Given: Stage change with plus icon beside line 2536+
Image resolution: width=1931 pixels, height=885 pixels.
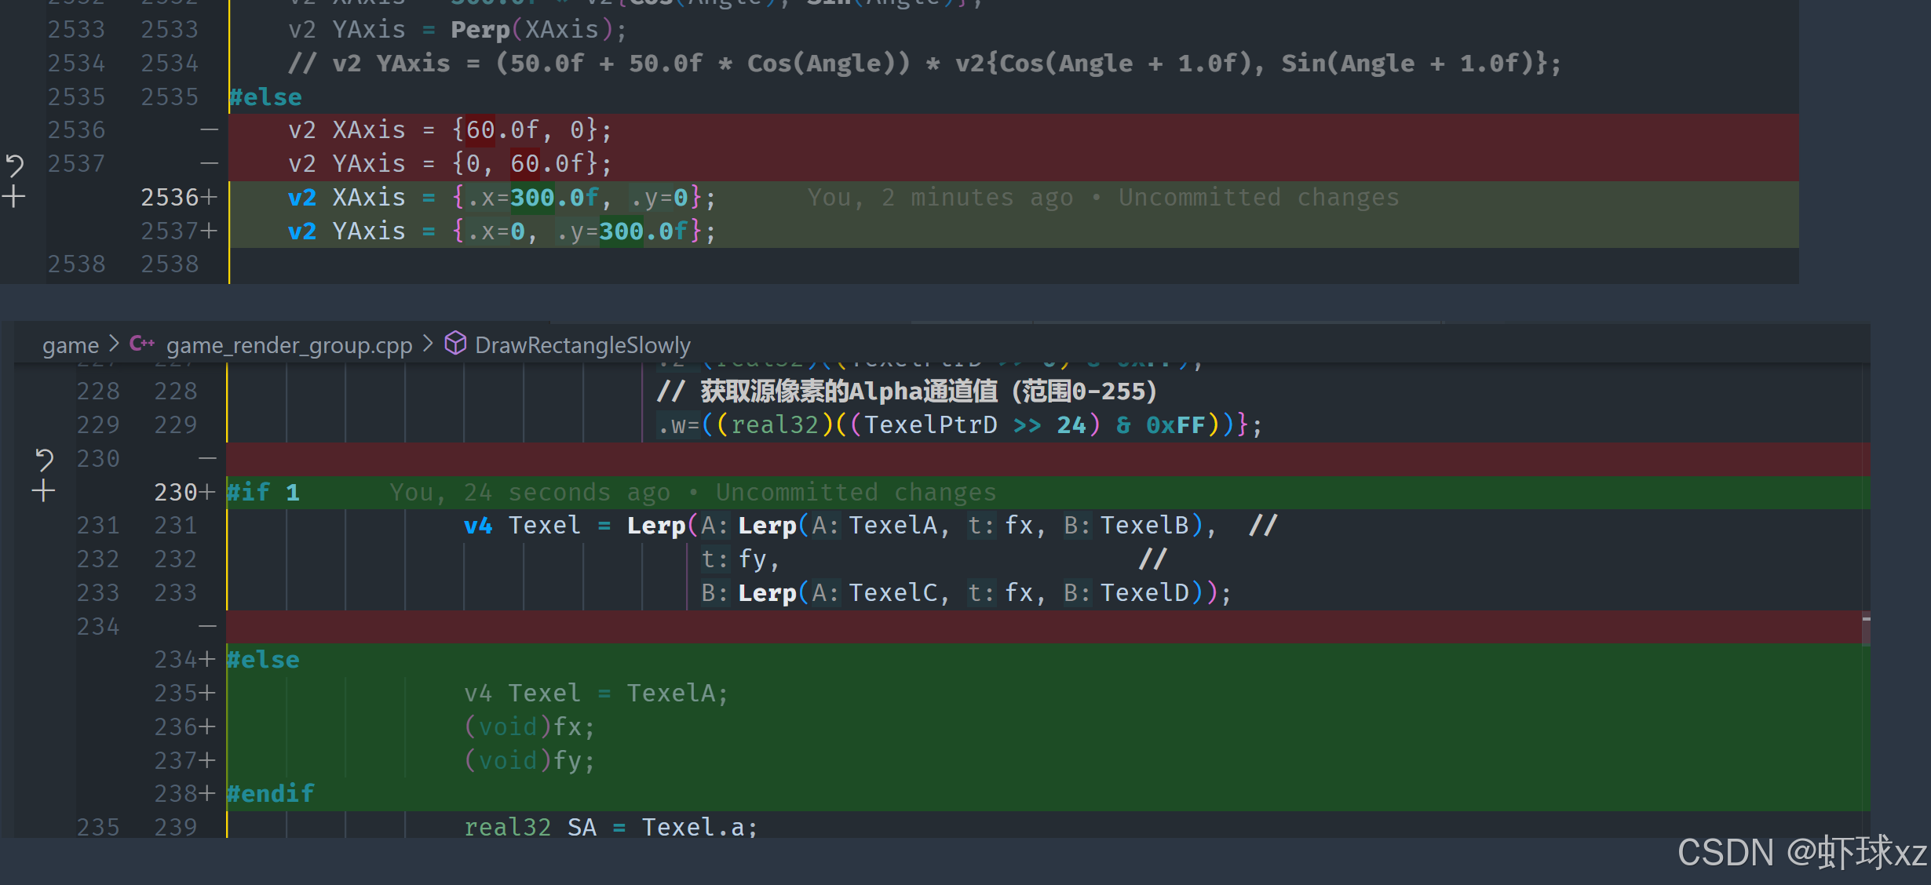Looking at the screenshot, I should coord(14,197).
